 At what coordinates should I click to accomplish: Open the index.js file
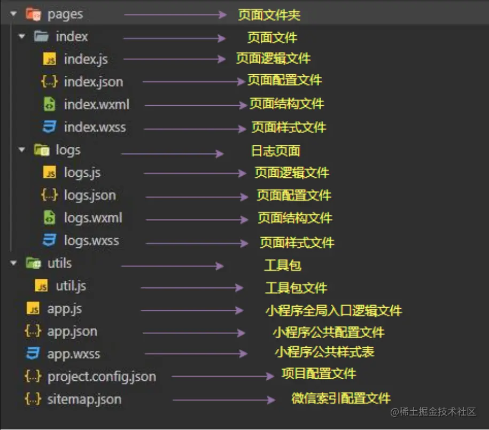[x=86, y=59]
